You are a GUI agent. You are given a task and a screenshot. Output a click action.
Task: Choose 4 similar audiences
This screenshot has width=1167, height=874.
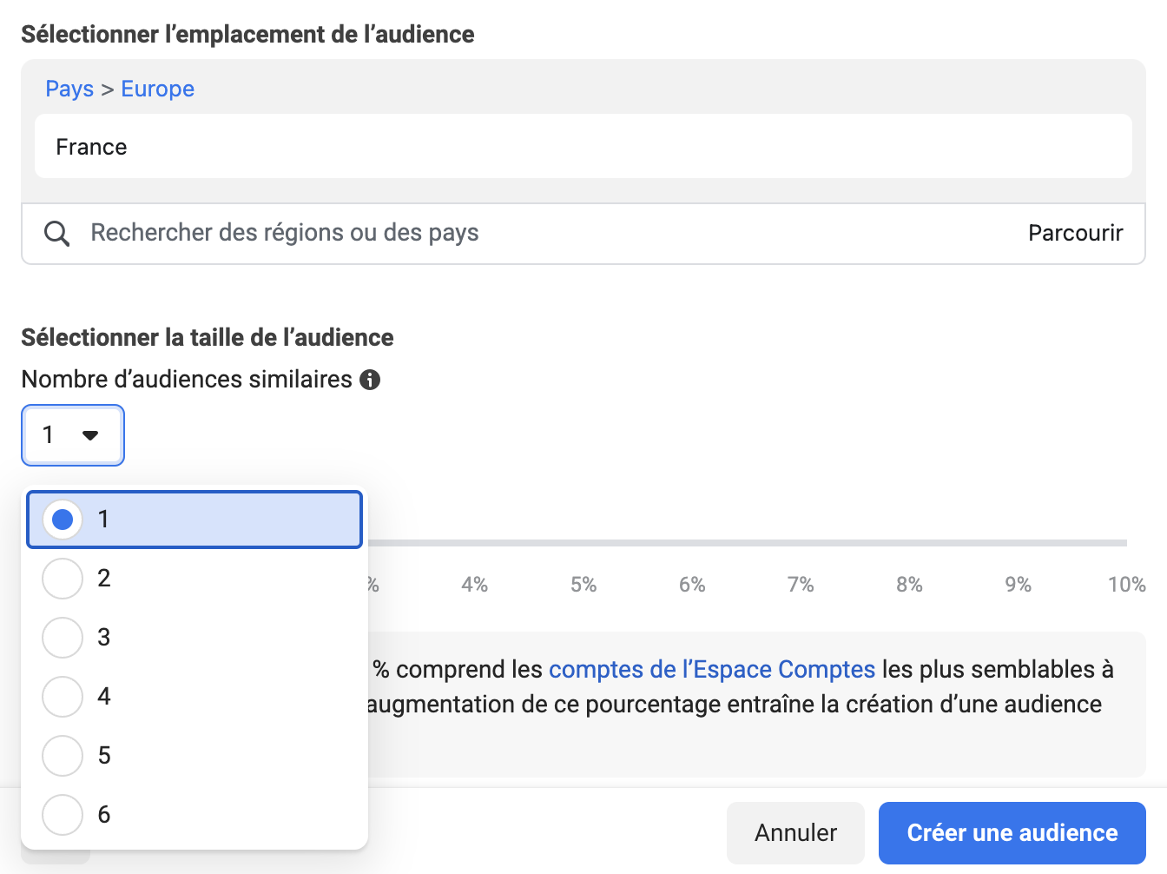(x=63, y=697)
